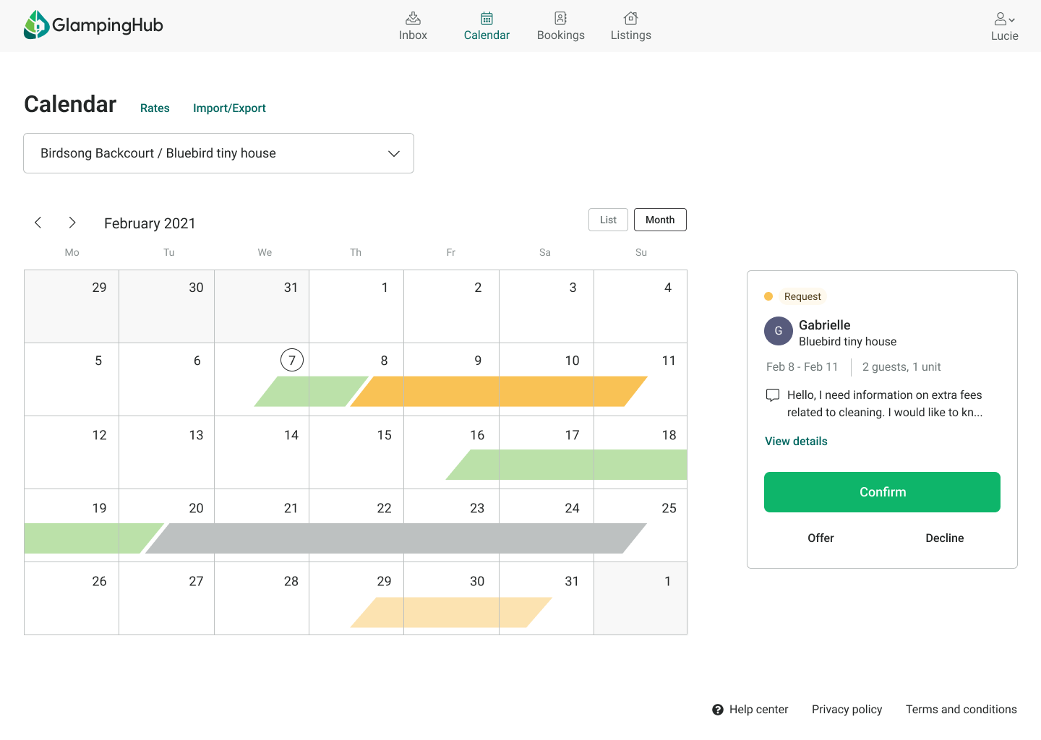This screenshot has height=740, width=1041.
Task: Open Listings house icon
Action: pos(630,18)
